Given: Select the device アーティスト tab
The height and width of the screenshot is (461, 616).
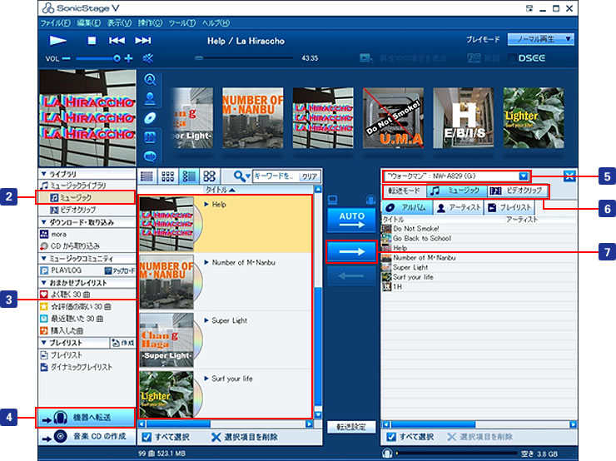Looking at the screenshot, I should (x=458, y=208).
